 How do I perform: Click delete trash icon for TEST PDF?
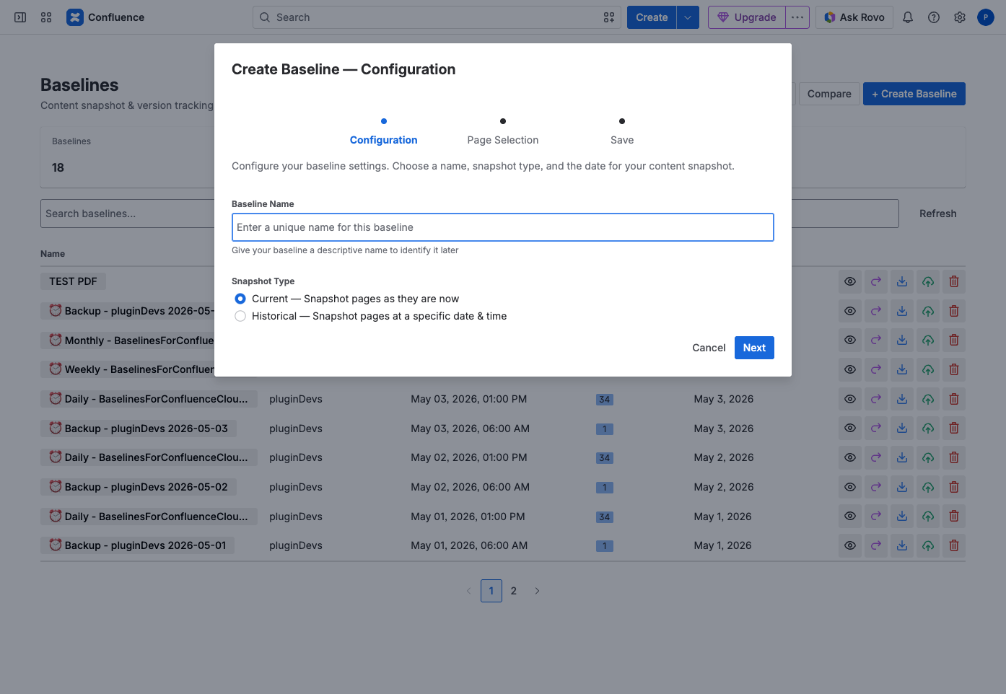(x=954, y=281)
